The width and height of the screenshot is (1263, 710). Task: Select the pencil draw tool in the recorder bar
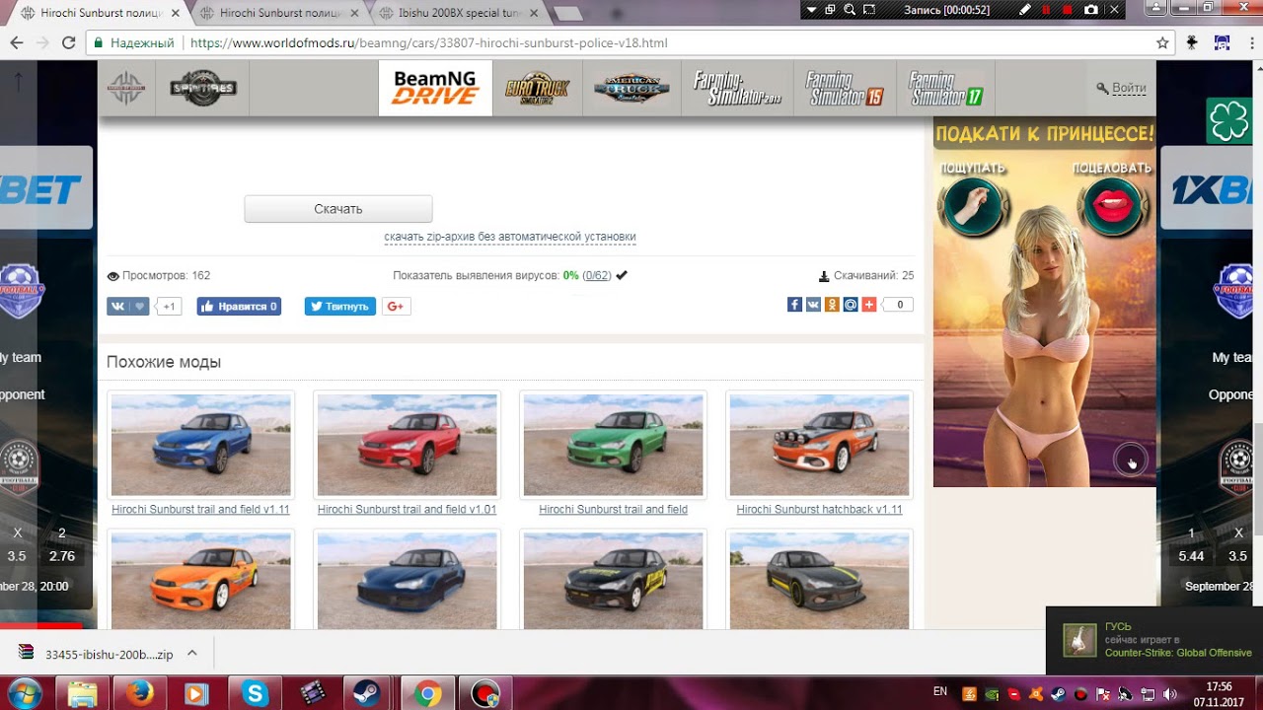pyautogui.click(x=1026, y=9)
